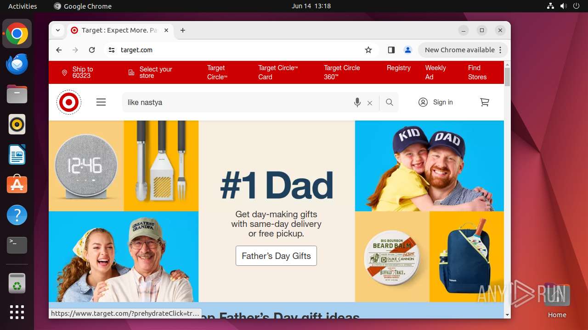588x330 pixels.
Task: Open the clock showing Jun 14 13:18
Action: pyautogui.click(x=311, y=6)
